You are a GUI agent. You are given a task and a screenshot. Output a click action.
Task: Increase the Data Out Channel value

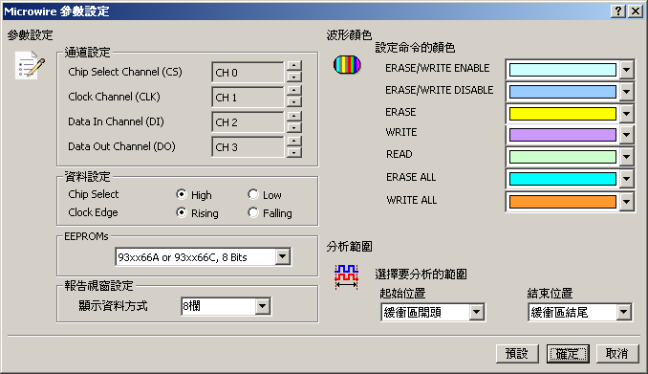pyautogui.click(x=293, y=142)
